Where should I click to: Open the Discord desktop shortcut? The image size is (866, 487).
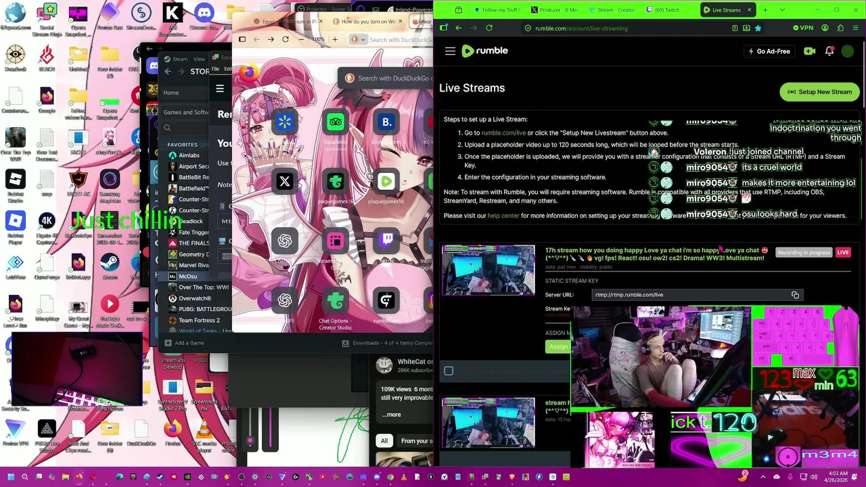coord(204,18)
